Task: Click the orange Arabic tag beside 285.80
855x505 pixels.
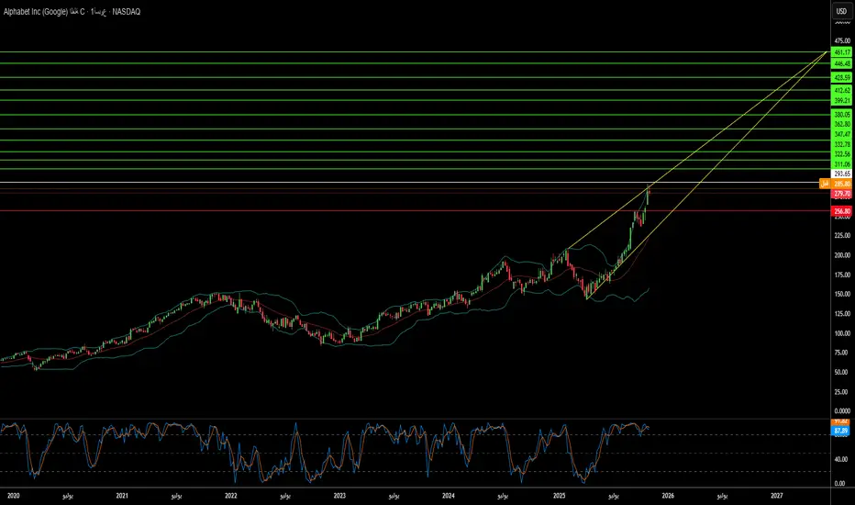Action: 825,184
